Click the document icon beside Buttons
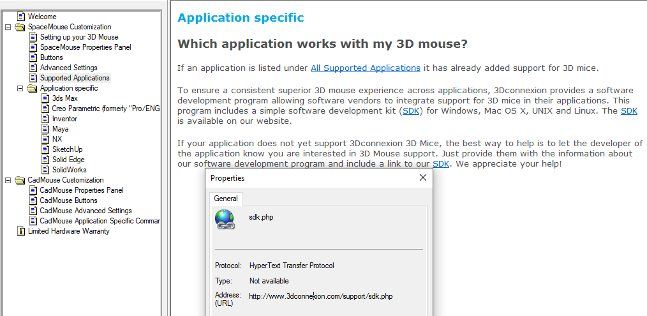647x316 pixels. point(33,57)
